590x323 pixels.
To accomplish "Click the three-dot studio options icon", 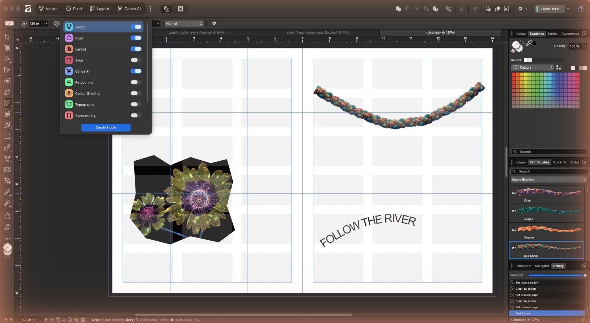I will [x=150, y=8].
